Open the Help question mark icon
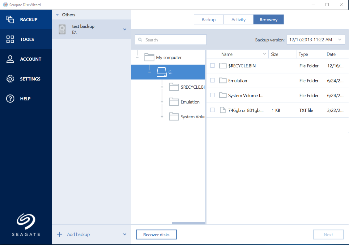 pyautogui.click(x=10, y=99)
